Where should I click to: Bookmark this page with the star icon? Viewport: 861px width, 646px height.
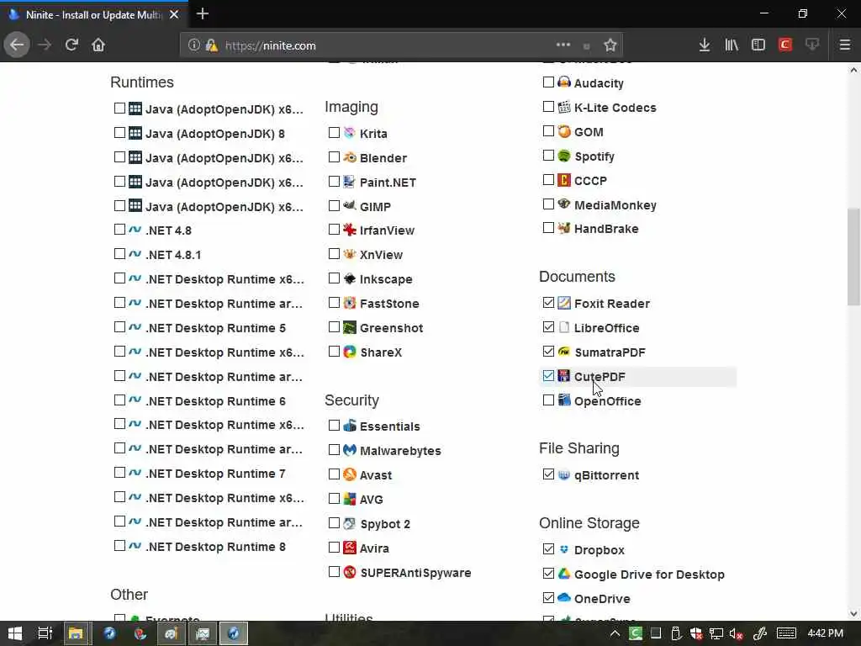pos(610,45)
